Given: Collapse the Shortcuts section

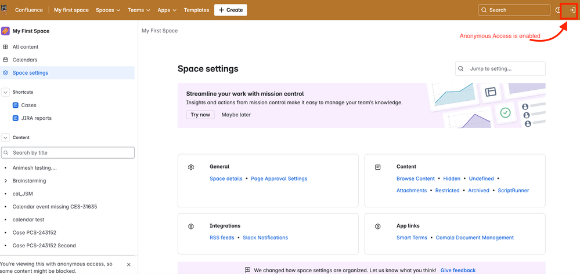Looking at the screenshot, I should click(6, 92).
